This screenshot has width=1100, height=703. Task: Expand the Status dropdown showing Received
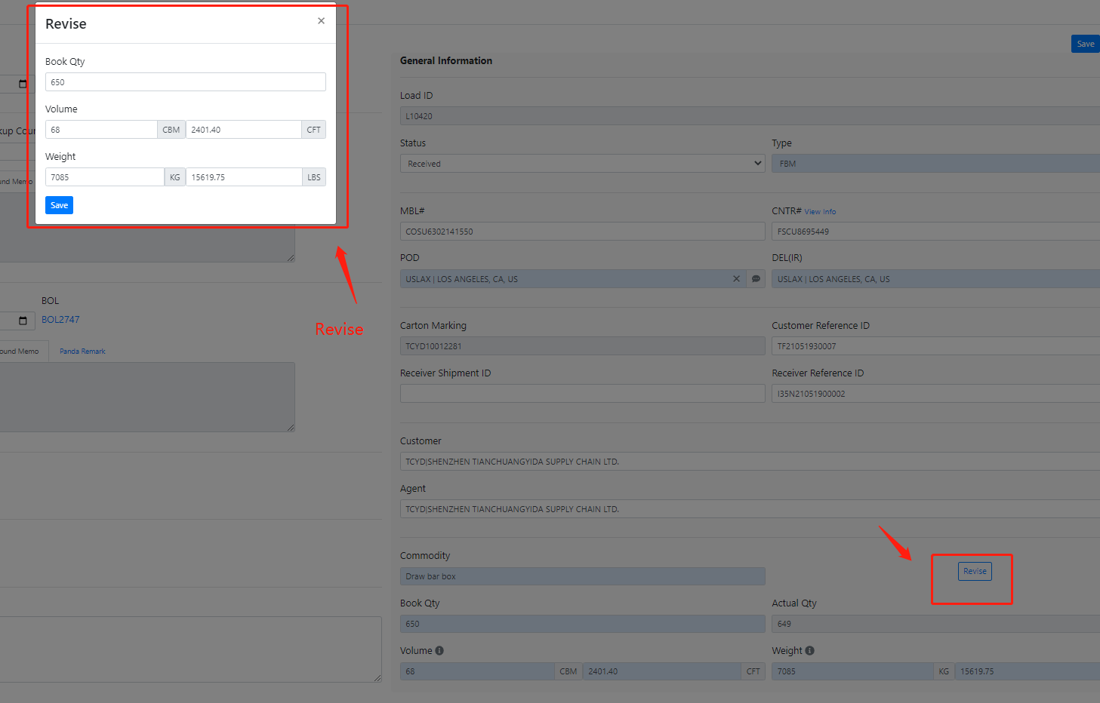coord(581,164)
